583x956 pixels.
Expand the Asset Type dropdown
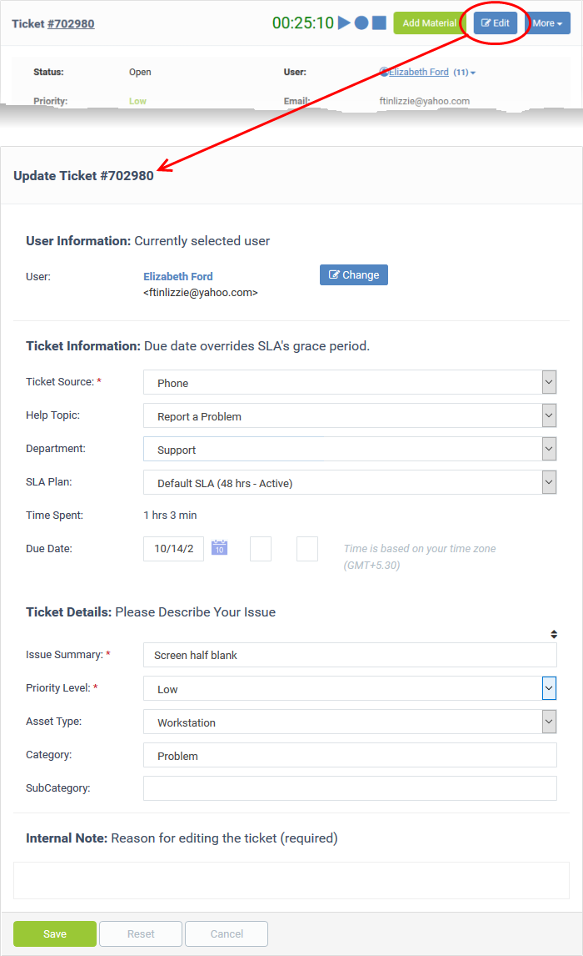(549, 721)
